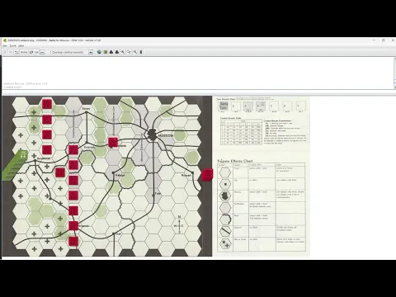Click the Moscow city hex
Screen dimensions: 396x297
(153, 134)
